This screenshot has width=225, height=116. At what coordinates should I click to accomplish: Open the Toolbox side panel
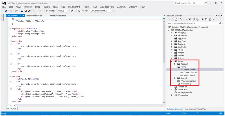pos(3,17)
